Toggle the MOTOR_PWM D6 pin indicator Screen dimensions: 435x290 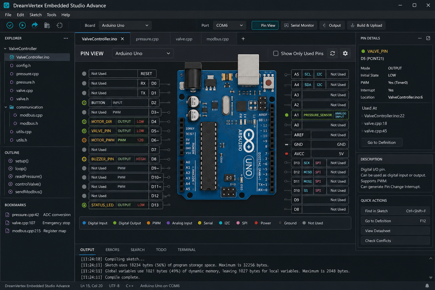pos(84,140)
